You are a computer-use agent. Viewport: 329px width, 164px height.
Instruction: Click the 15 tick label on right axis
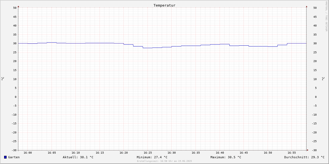click(315, 70)
